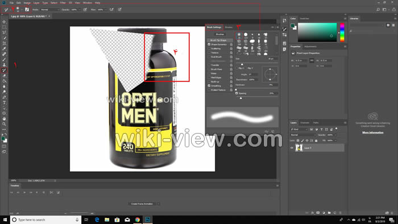The image size is (398, 224).
Task: Open Photoshop search icon at top right
Action: coord(378,10)
